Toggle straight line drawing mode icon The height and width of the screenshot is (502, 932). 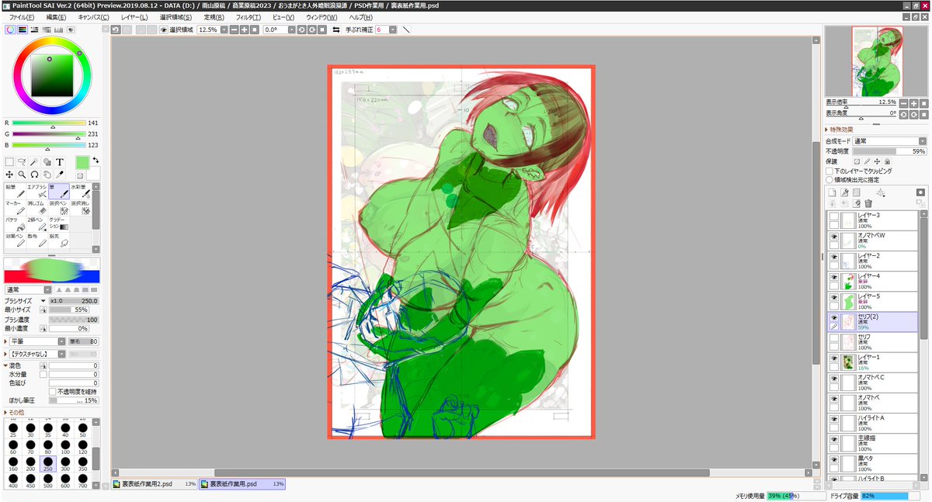pos(406,29)
